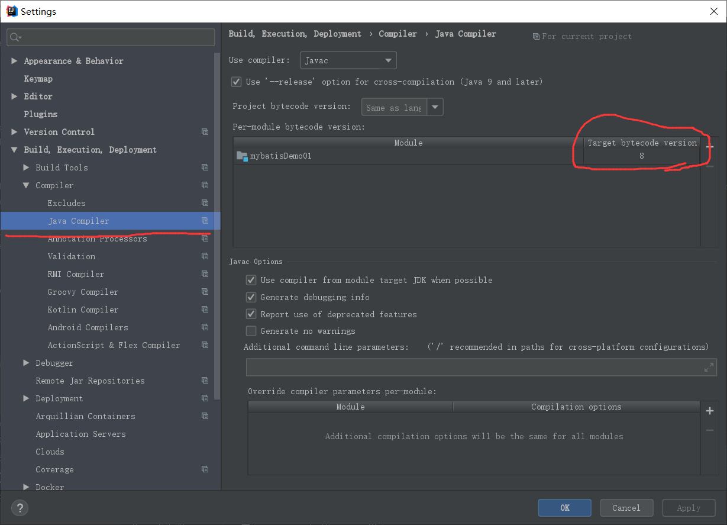
Task: Uncheck Report use of deprecated features
Action: pyautogui.click(x=251, y=314)
